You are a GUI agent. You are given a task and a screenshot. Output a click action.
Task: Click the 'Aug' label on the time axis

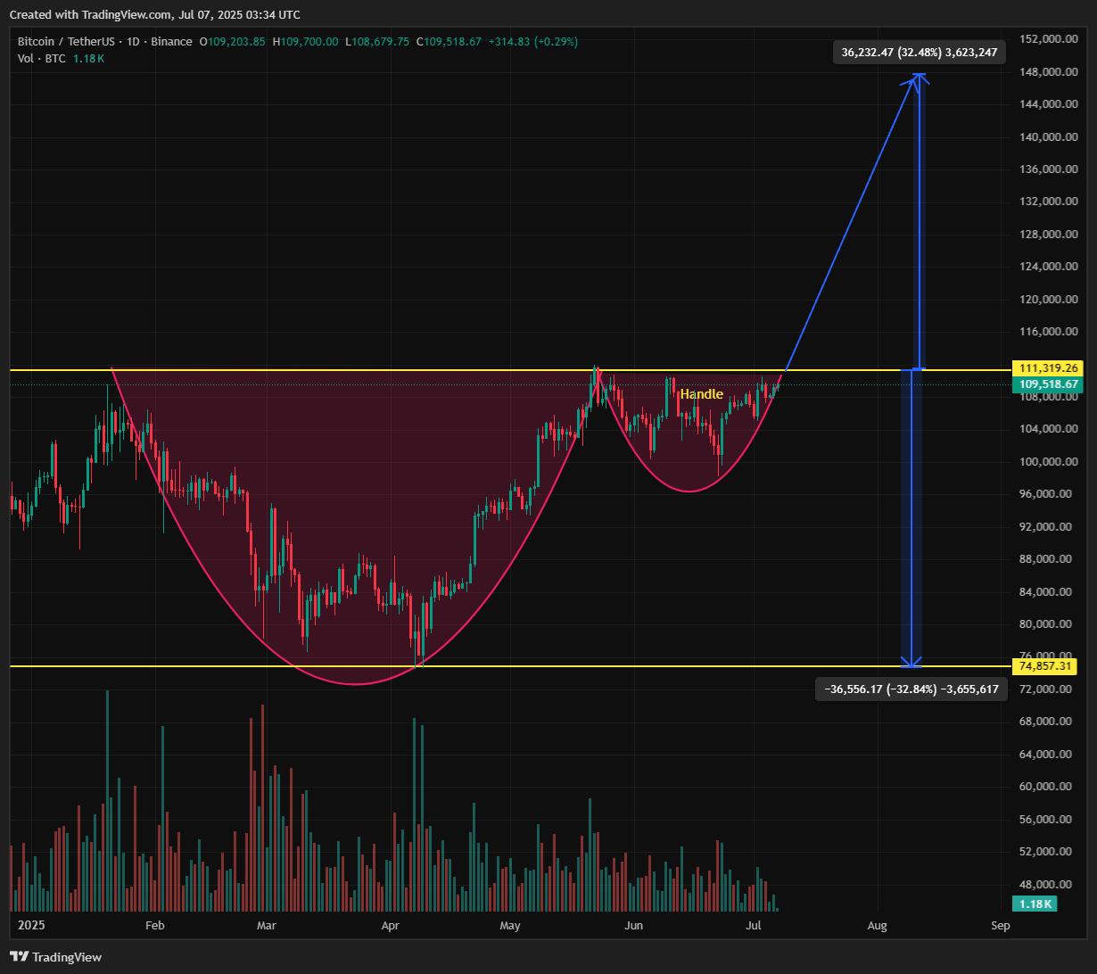pos(877,926)
